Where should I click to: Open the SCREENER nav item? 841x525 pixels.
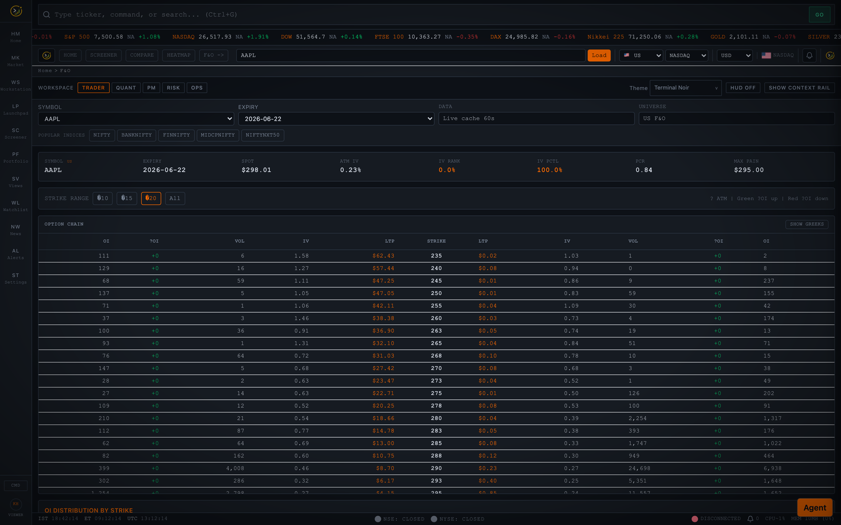click(104, 55)
